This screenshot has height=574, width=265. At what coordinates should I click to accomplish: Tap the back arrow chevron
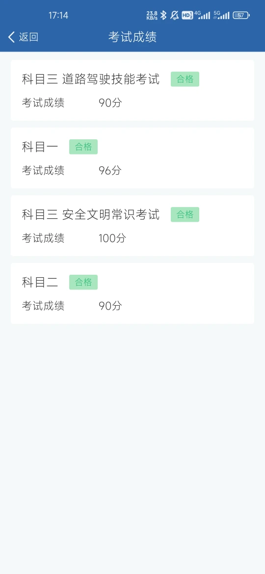coord(11,37)
